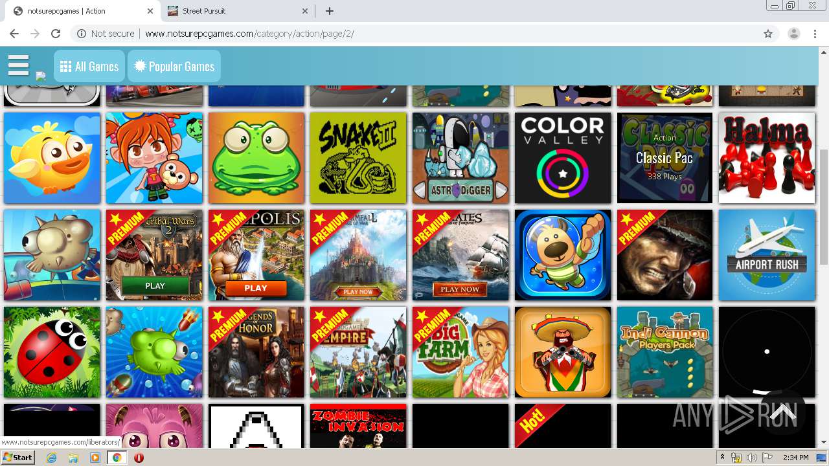Open the Windows Start menu
This screenshot has width=829, height=466.
pyautogui.click(x=18, y=458)
